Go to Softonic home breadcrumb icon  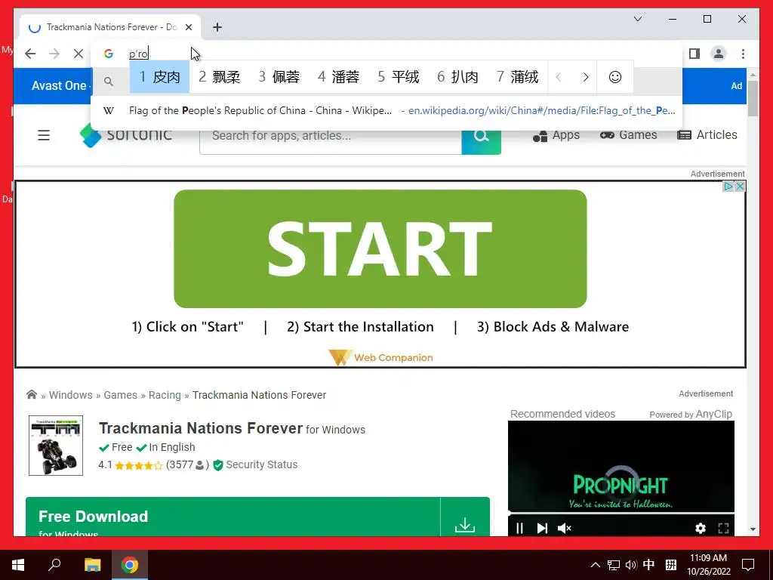pyautogui.click(x=32, y=394)
